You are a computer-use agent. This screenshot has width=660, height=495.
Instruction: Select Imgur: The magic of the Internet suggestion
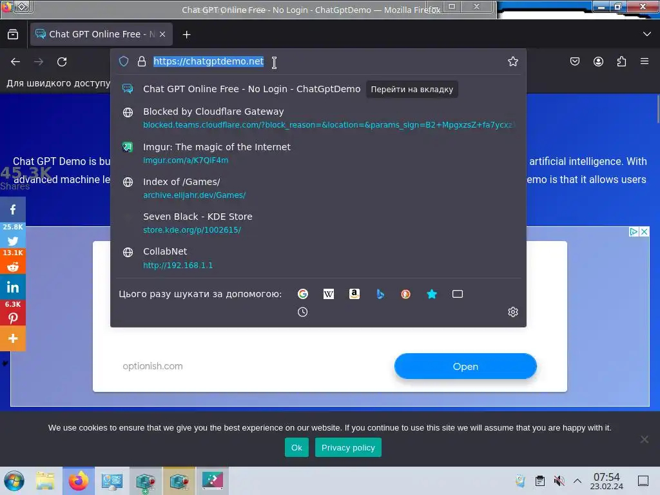[x=318, y=153]
